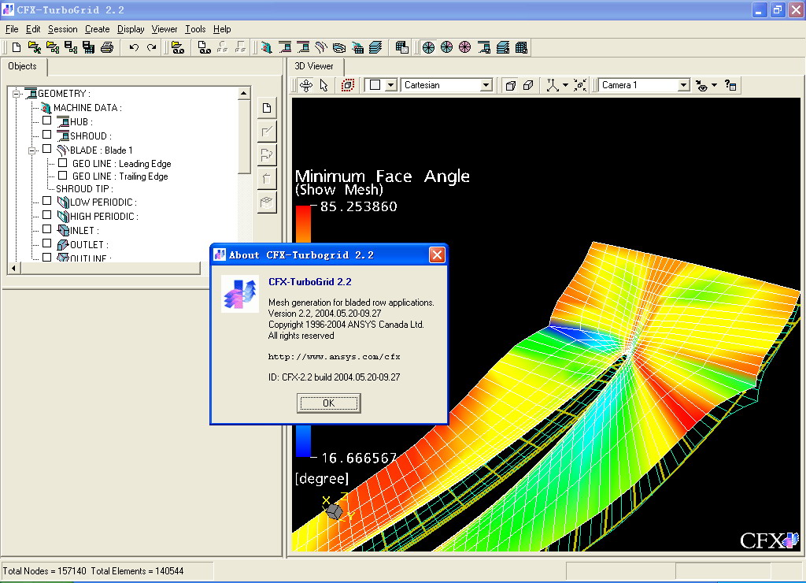
Task: Click the question-mark help icon in viewer toolbar
Action: tap(730, 85)
